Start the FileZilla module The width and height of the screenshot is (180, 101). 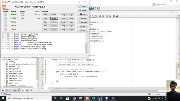click(x=46, y=22)
